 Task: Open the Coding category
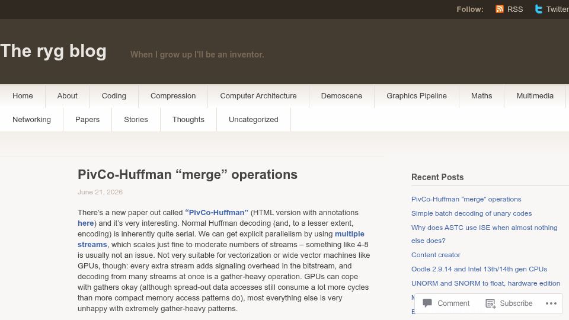pos(114,96)
